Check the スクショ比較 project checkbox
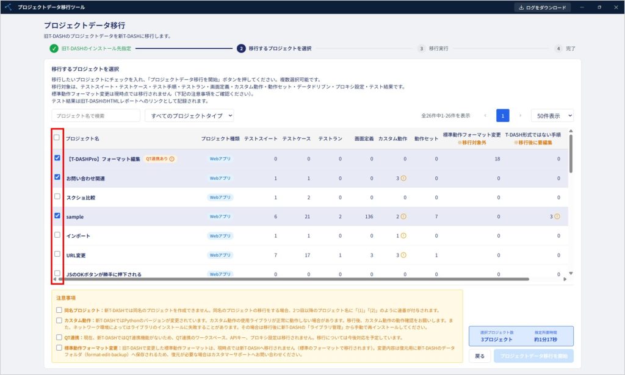Image resolution: width=625 pixels, height=375 pixels. pyautogui.click(x=57, y=196)
